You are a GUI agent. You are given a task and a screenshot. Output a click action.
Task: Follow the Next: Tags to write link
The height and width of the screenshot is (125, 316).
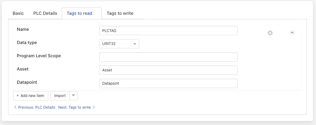click(x=74, y=107)
